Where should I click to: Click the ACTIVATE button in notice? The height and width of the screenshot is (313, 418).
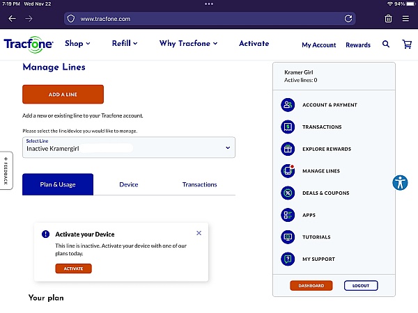[74, 268]
